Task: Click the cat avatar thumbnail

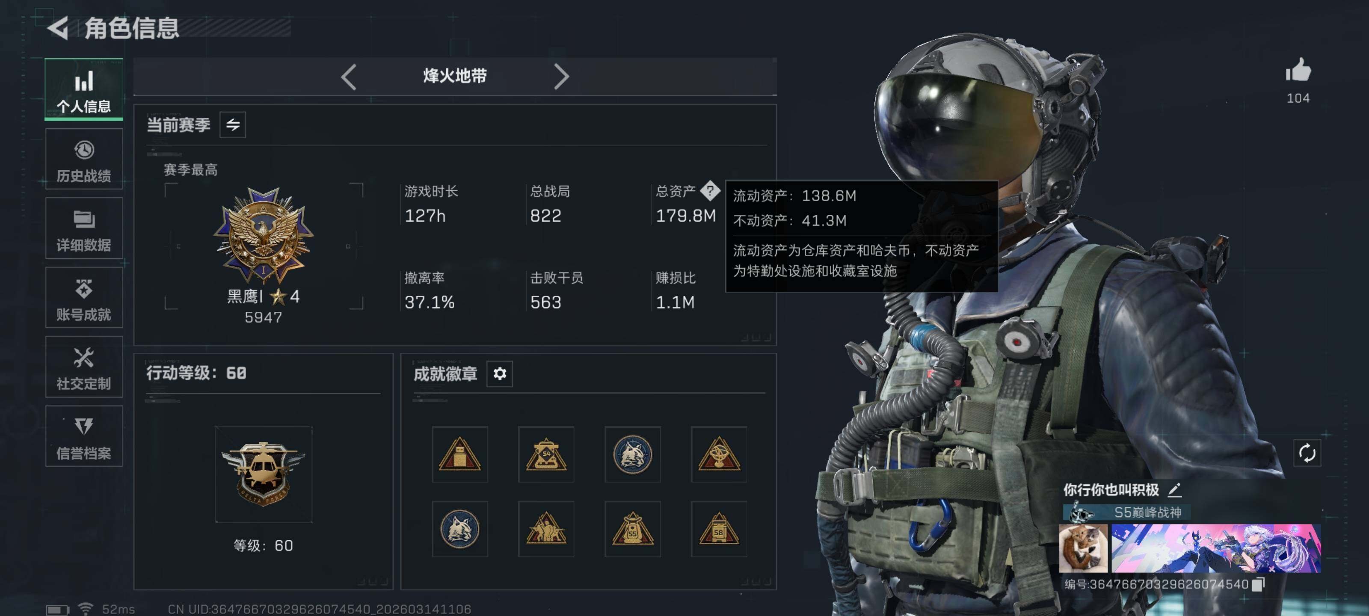Action: click(1083, 548)
